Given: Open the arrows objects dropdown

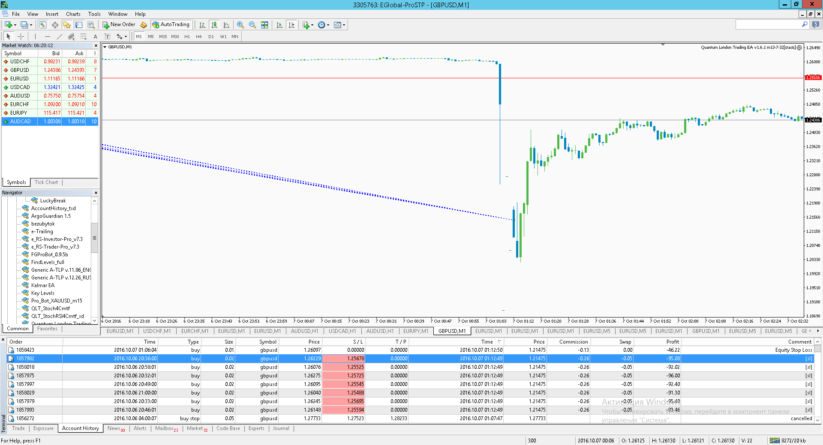Looking at the screenshot, I should pyautogui.click(x=121, y=36).
